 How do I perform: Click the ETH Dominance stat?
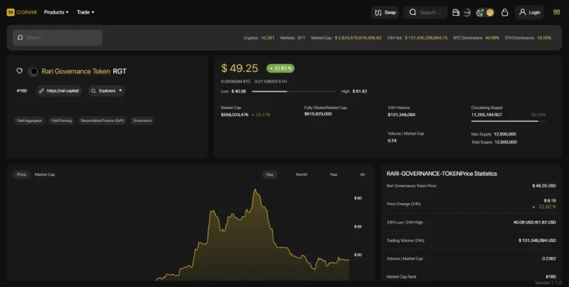coord(528,38)
